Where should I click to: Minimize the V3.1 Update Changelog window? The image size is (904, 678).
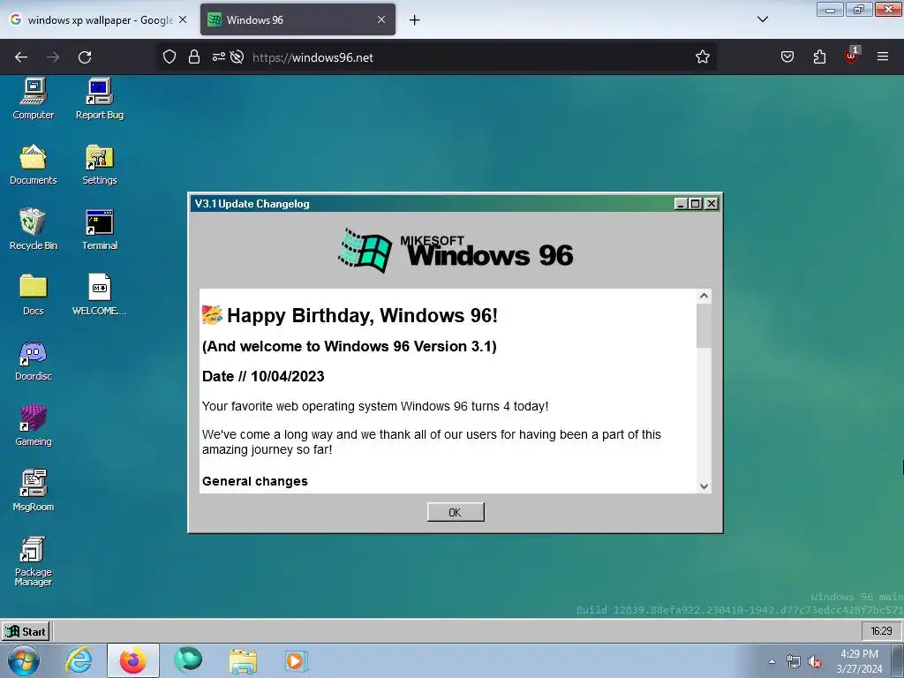(681, 204)
